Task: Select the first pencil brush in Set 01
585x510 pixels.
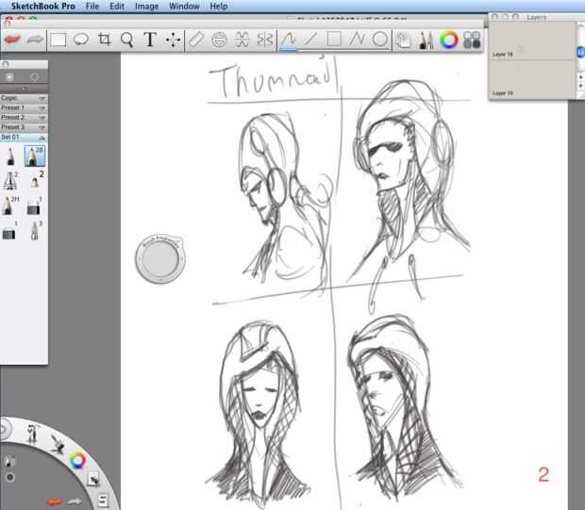Action: coord(10,156)
